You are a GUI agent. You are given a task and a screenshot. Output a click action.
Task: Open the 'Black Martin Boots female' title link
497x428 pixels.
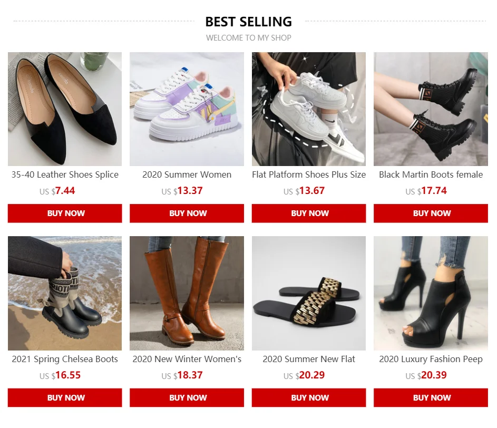point(431,174)
